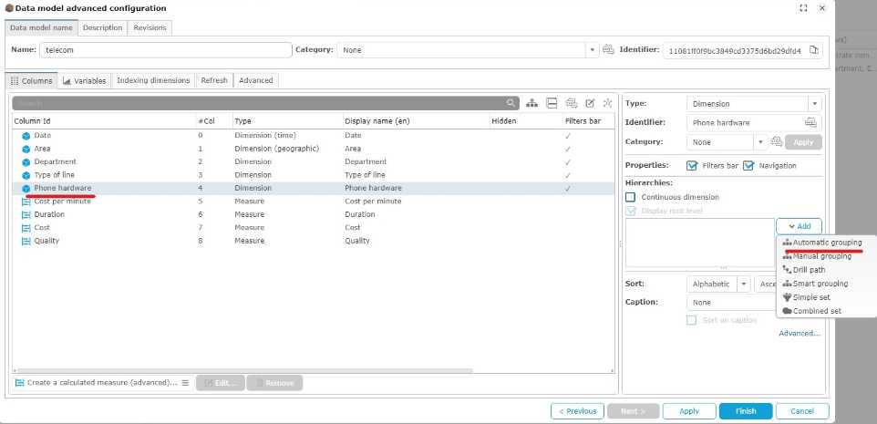Enable the Continuous dimension checkbox
This screenshot has width=877, height=424.
point(631,197)
